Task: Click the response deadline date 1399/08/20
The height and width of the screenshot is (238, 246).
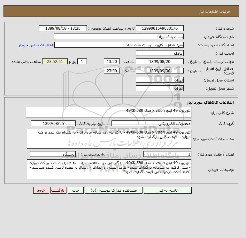Action: coord(159,62)
